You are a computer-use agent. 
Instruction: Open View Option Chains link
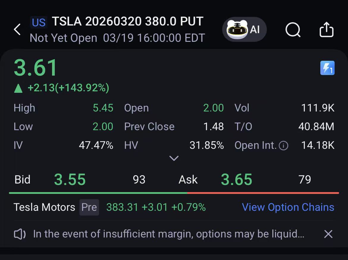tap(288, 207)
